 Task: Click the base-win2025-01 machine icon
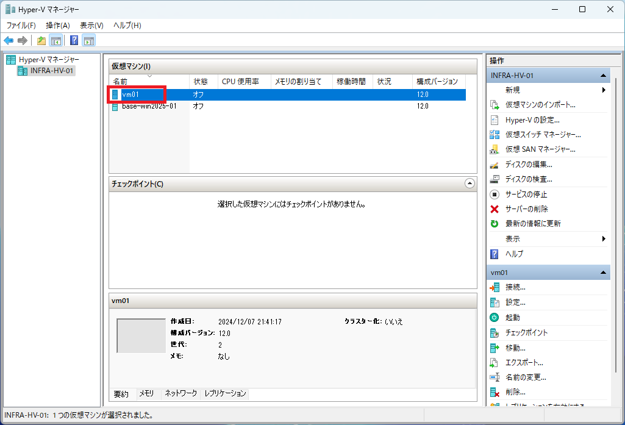point(115,106)
